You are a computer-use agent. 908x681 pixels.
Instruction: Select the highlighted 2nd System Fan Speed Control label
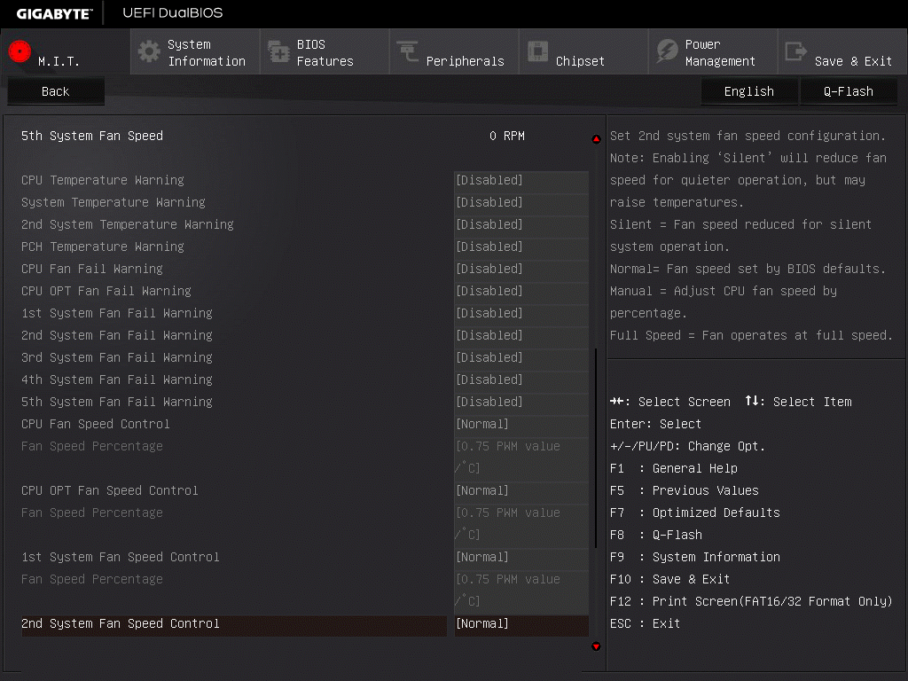point(121,623)
